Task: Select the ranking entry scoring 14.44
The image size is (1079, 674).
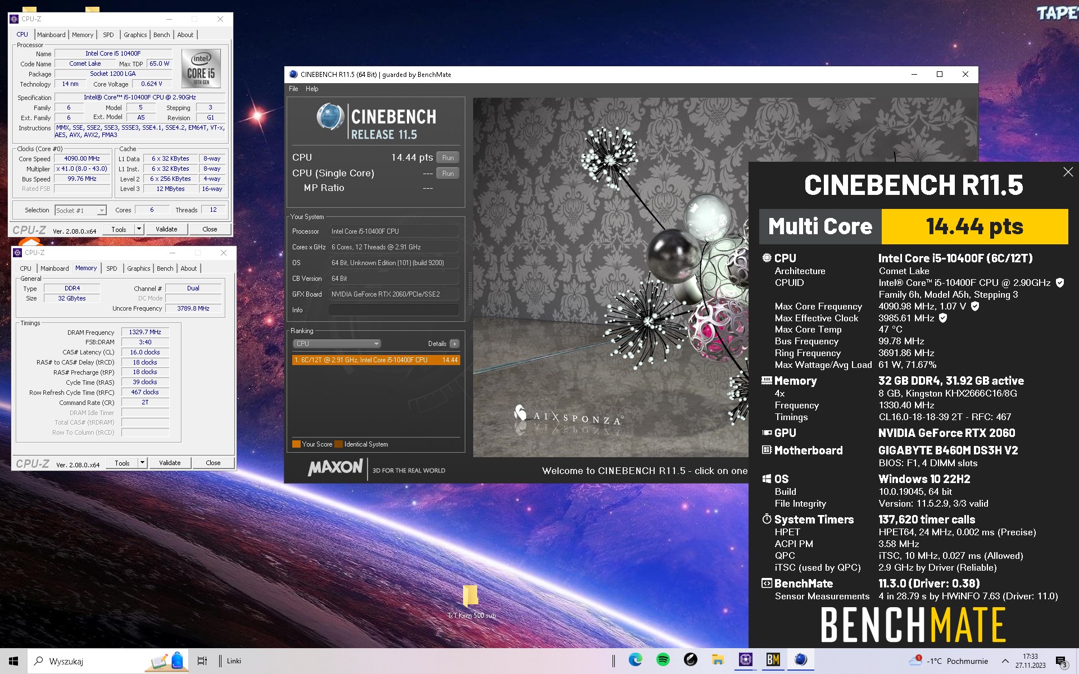Action: [376, 360]
